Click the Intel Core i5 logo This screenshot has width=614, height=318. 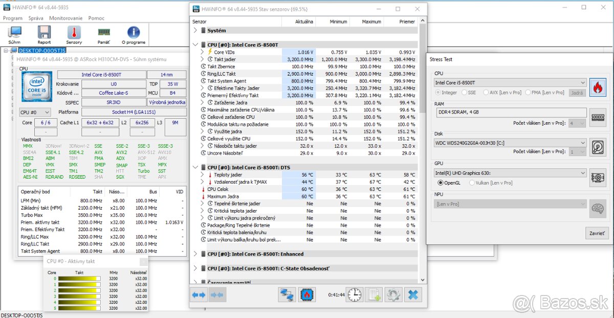tap(37, 88)
